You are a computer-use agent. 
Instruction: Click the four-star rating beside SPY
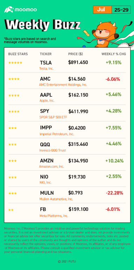click(14, 112)
